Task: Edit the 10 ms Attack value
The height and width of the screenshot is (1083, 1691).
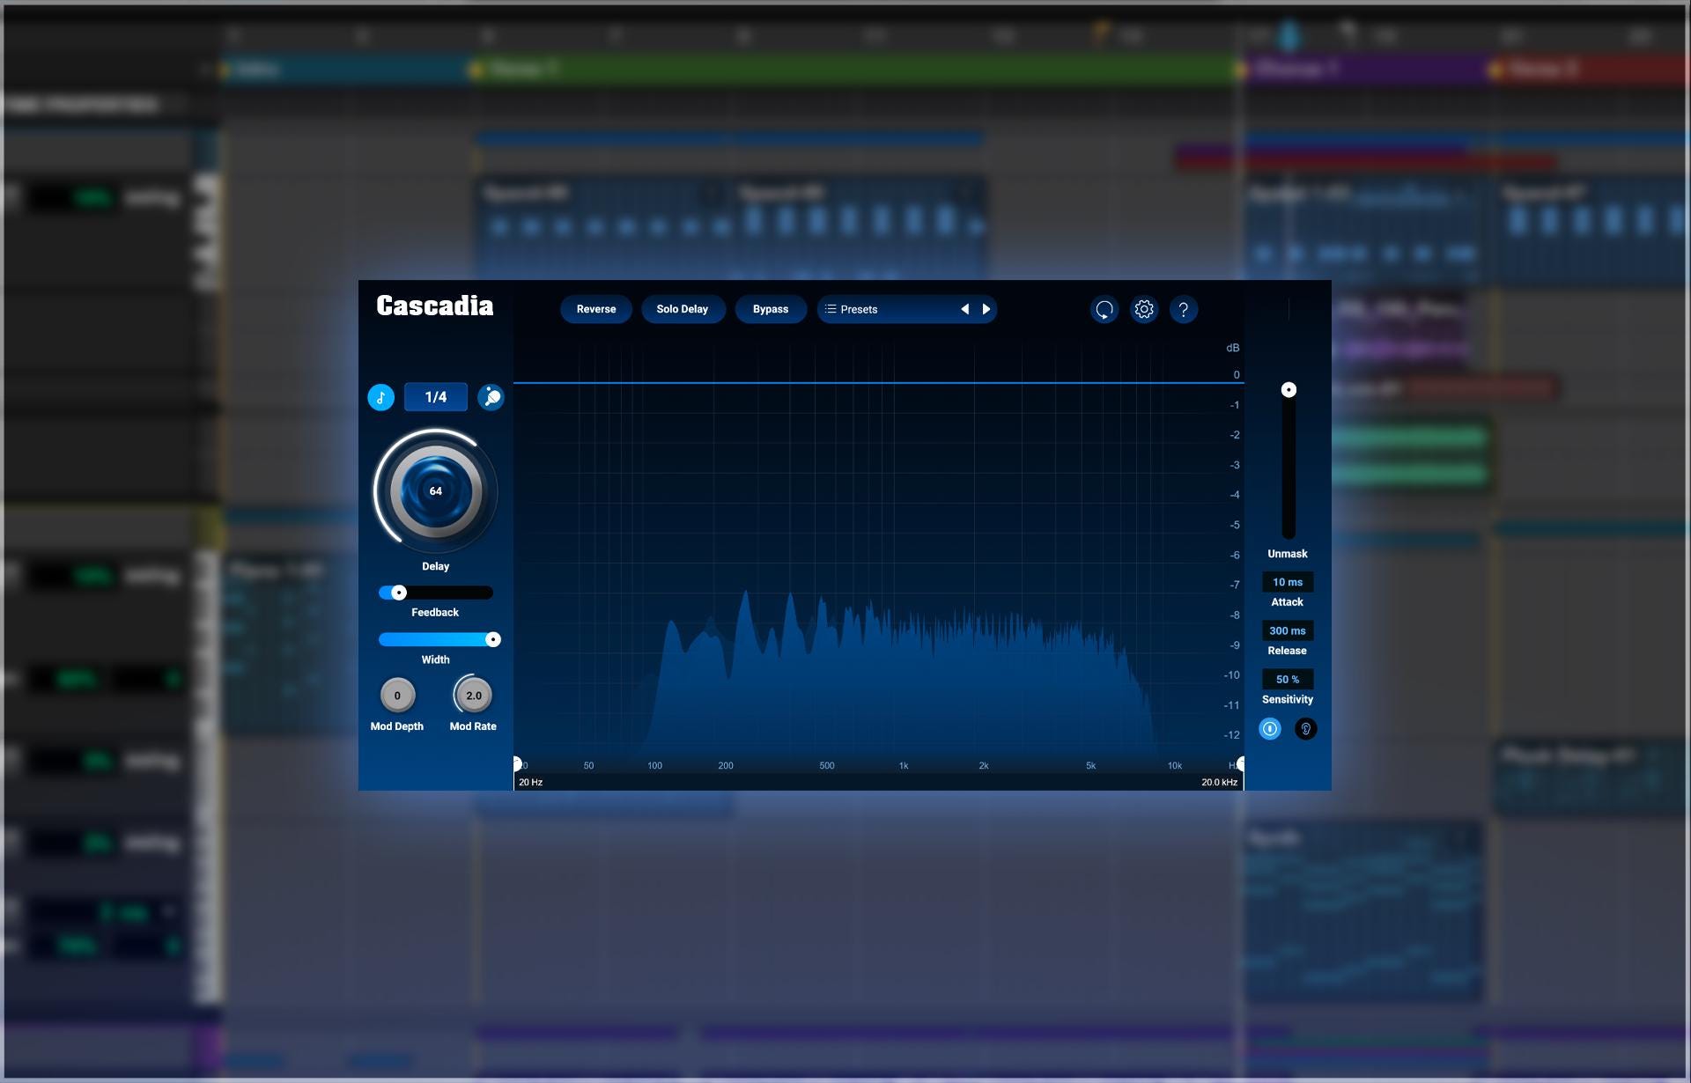Action: click(1288, 582)
